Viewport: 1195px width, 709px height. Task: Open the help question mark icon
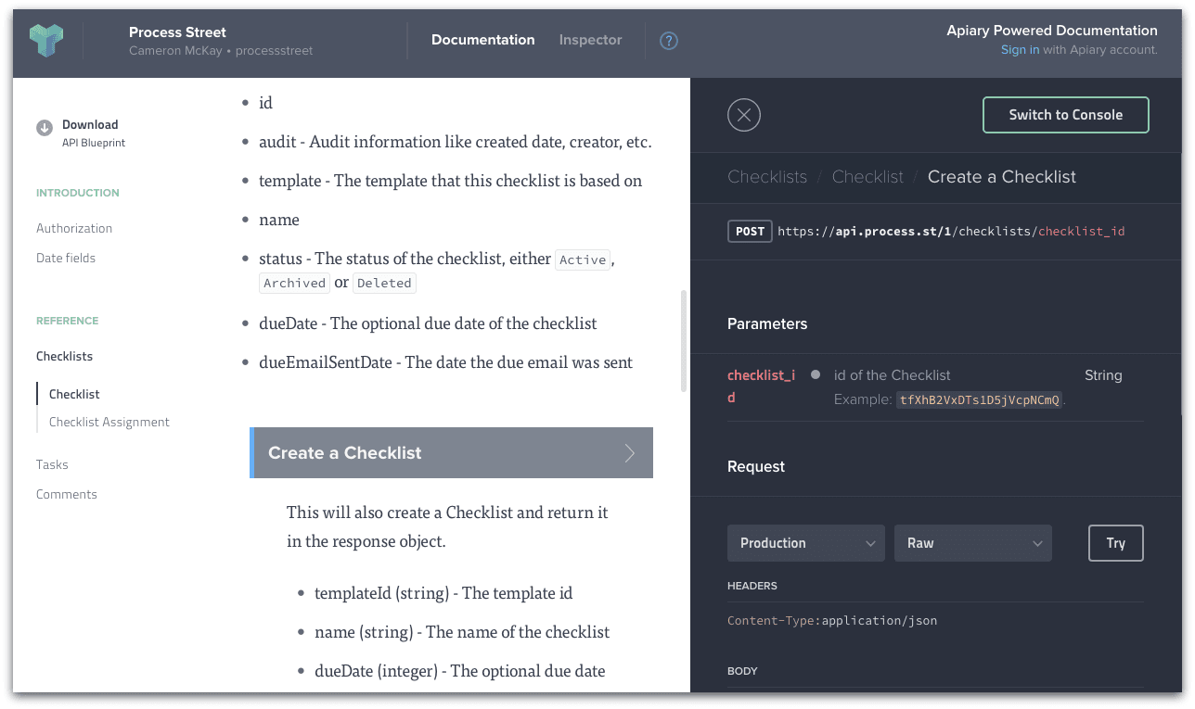point(669,41)
